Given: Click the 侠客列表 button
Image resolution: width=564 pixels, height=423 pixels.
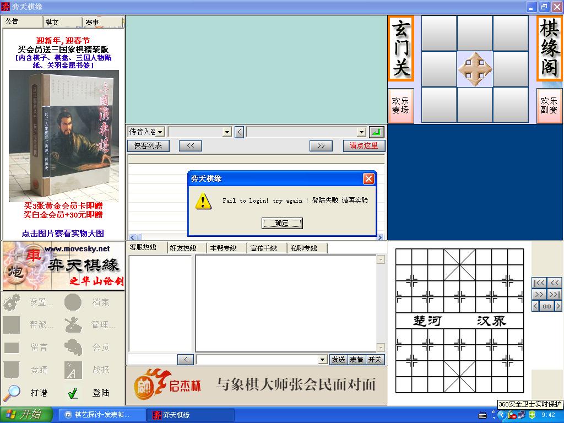Looking at the screenshot, I should (148, 145).
